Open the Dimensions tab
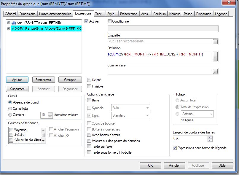The image size is (239, 175). 28,14
